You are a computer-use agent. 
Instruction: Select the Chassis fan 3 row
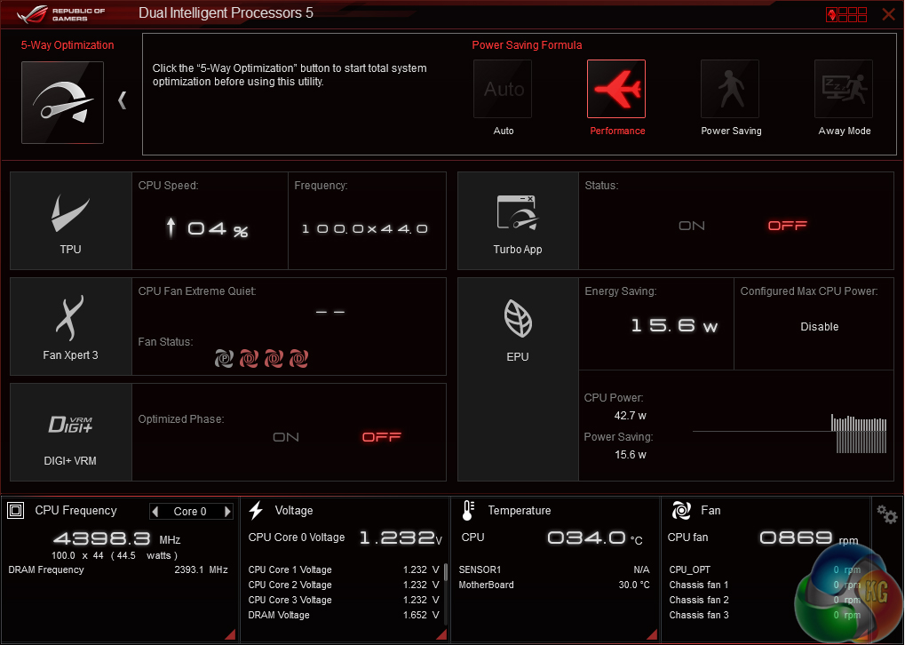(x=765, y=616)
